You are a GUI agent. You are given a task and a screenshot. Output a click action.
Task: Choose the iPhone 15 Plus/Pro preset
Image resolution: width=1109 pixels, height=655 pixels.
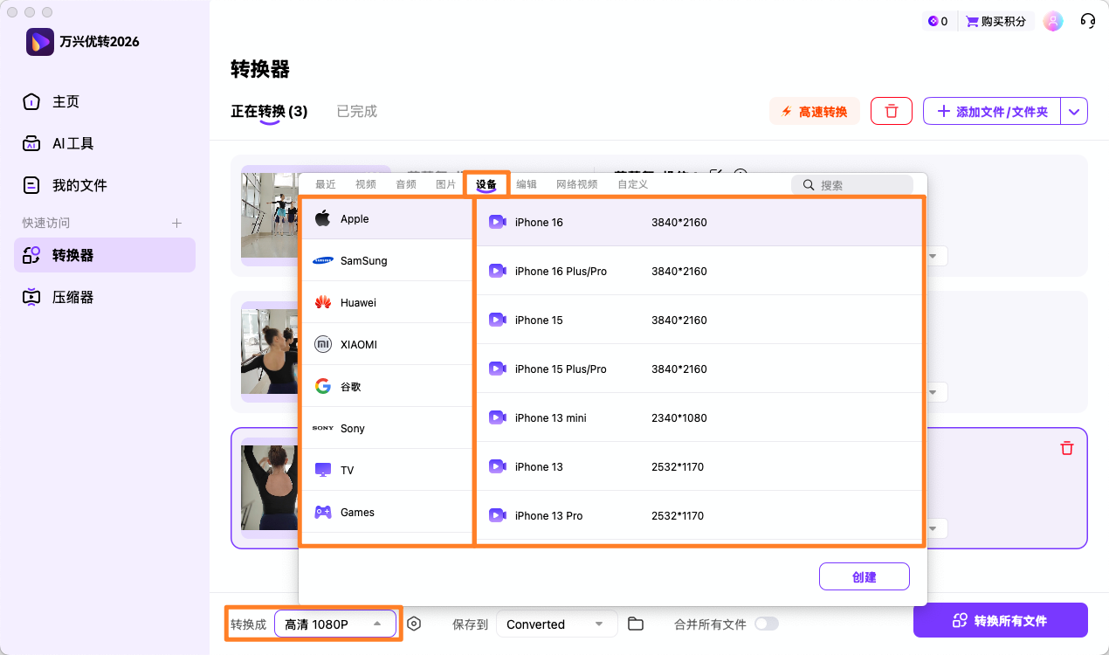click(x=561, y=369)
